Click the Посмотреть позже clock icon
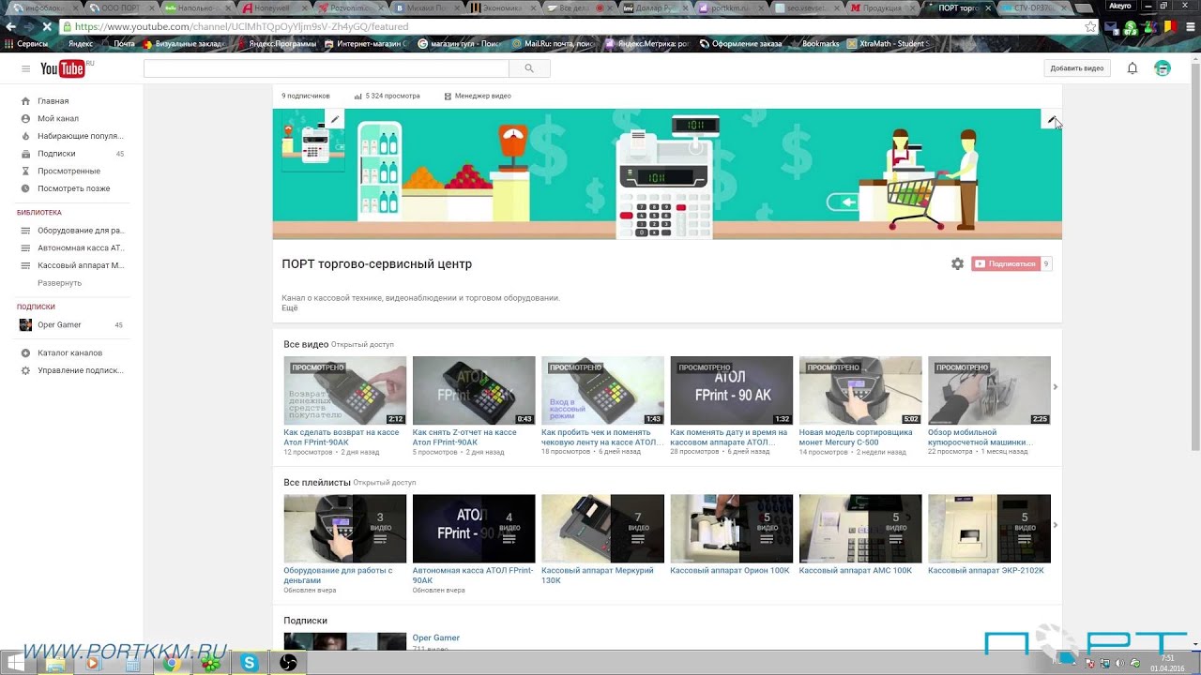 point(26,188)
